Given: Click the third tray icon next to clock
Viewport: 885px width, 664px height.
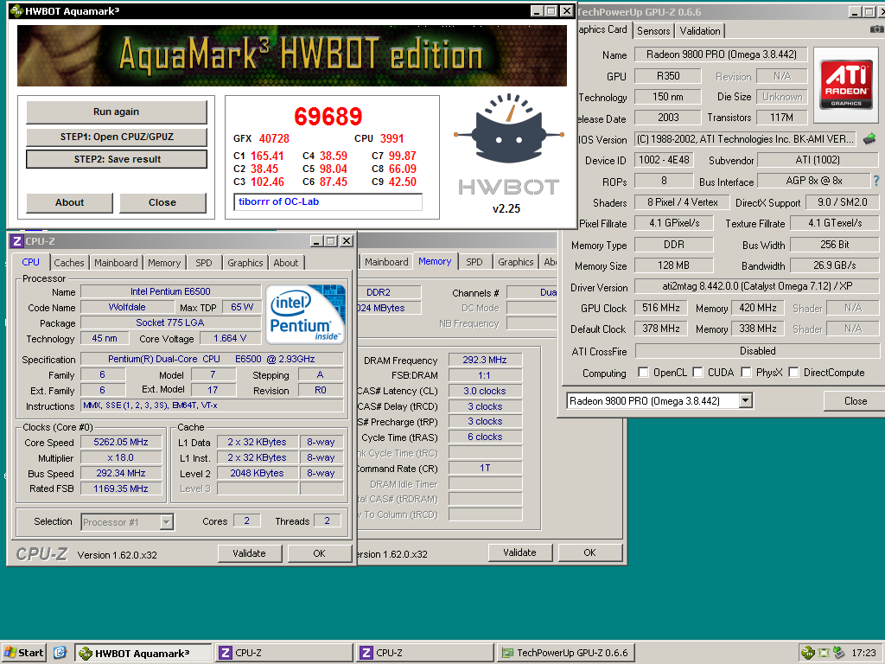Looking at the screenshot, I should pyautogui.click(x=839, y=653).
